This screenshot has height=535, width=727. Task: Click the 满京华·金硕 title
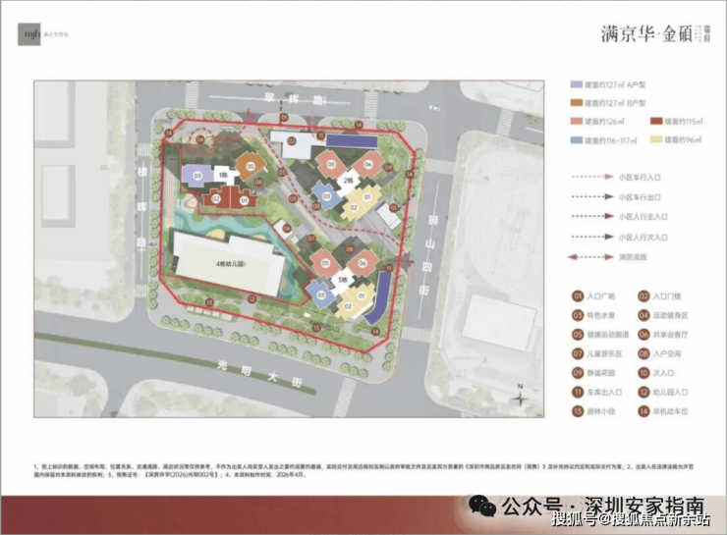[646, 33]
